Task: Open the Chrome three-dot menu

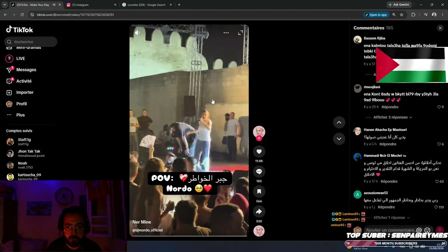Action: click(442, 15)
